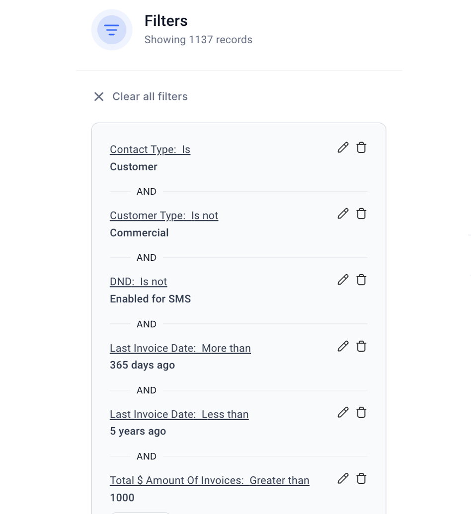Click the blue Filters funnel icon
This screenshot has width=471, height=514.
[x=112, y=30]
